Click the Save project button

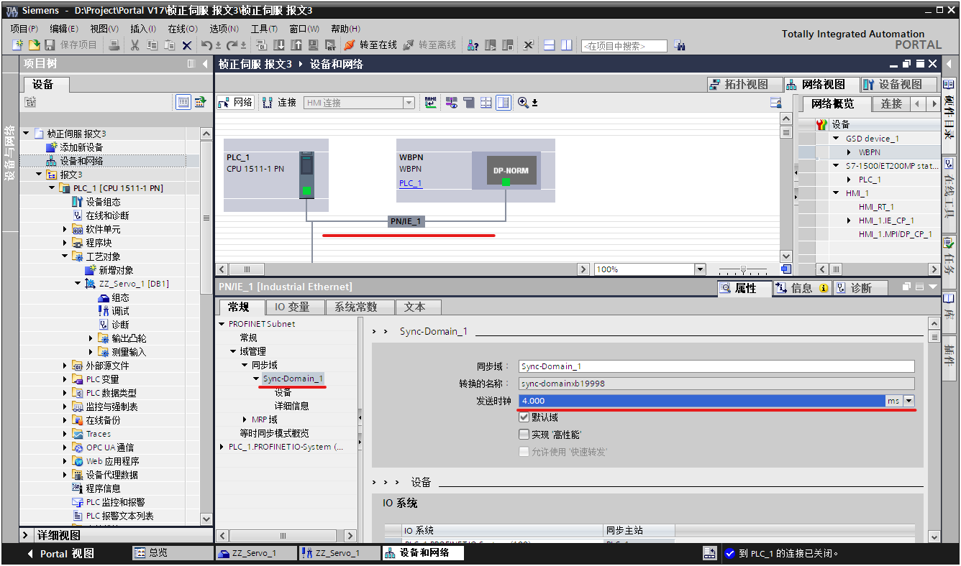coord(70,45)
